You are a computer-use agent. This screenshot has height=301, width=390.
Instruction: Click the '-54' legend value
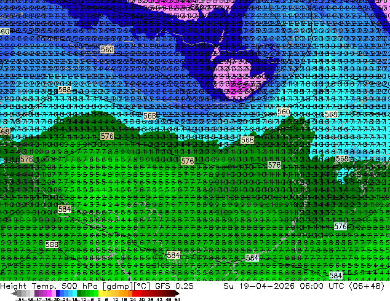click(x=20, y=299)
